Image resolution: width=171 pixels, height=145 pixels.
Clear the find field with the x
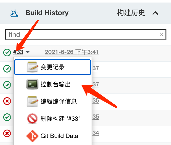pyautogui.click(x=161, y=35)
